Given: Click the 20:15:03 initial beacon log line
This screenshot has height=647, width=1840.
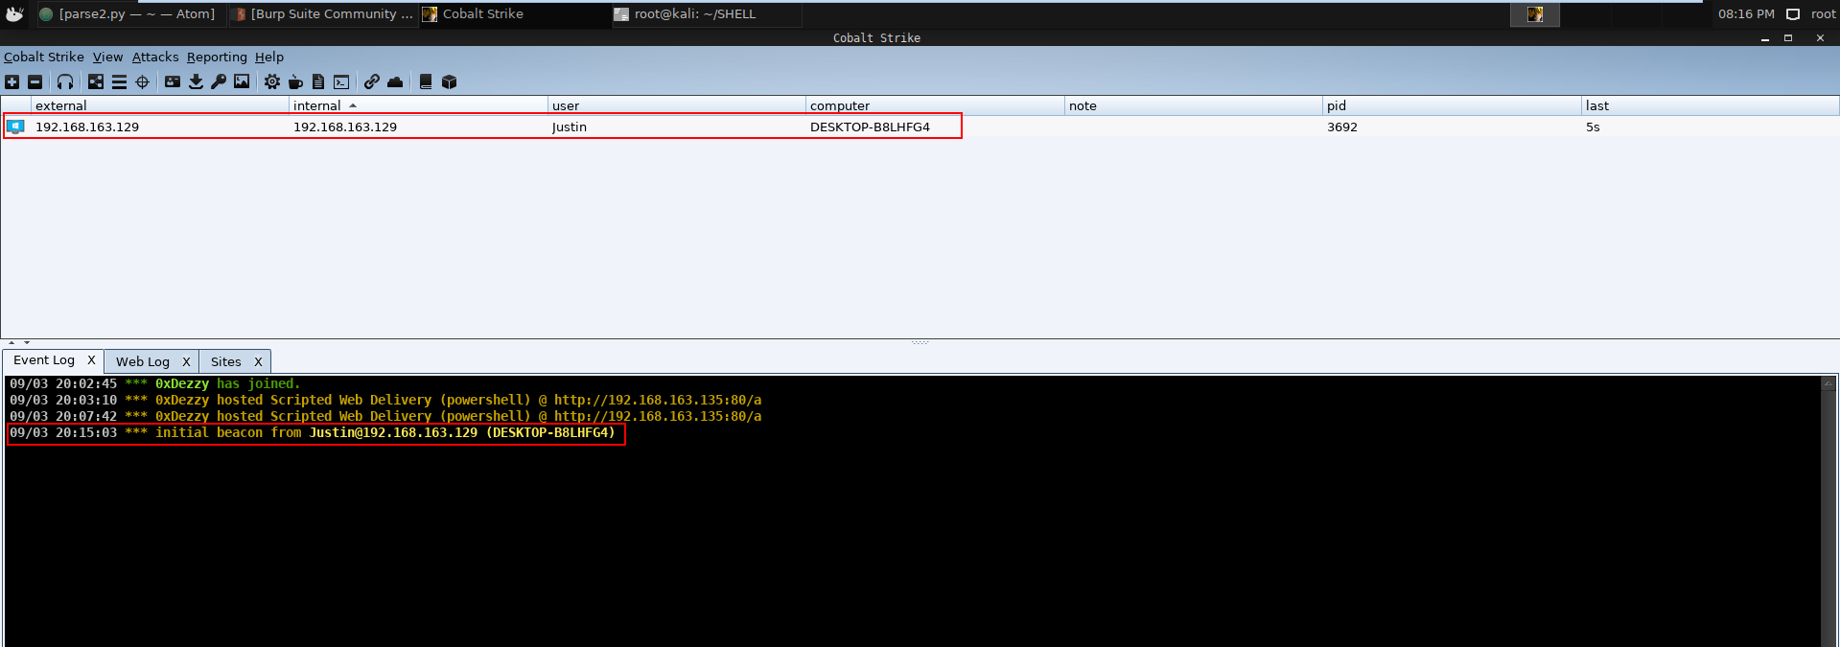Looking at the screenshot, I should [x=313, y=432].
